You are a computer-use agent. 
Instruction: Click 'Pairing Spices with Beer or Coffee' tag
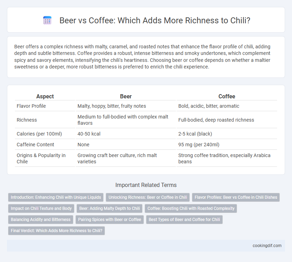click(x=109, y=220)
